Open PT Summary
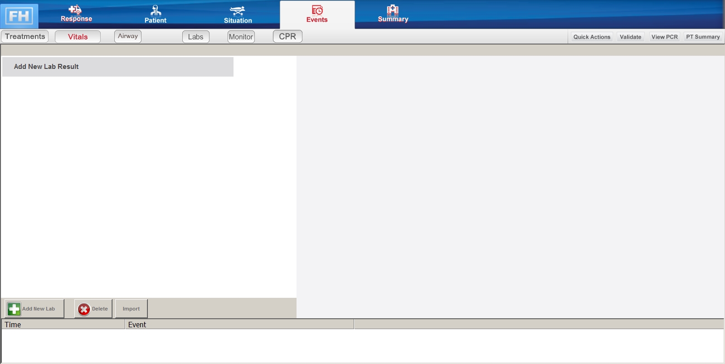The height and width of the screenshot is (364, 725). pyautogui.click(x=702, y=37)
